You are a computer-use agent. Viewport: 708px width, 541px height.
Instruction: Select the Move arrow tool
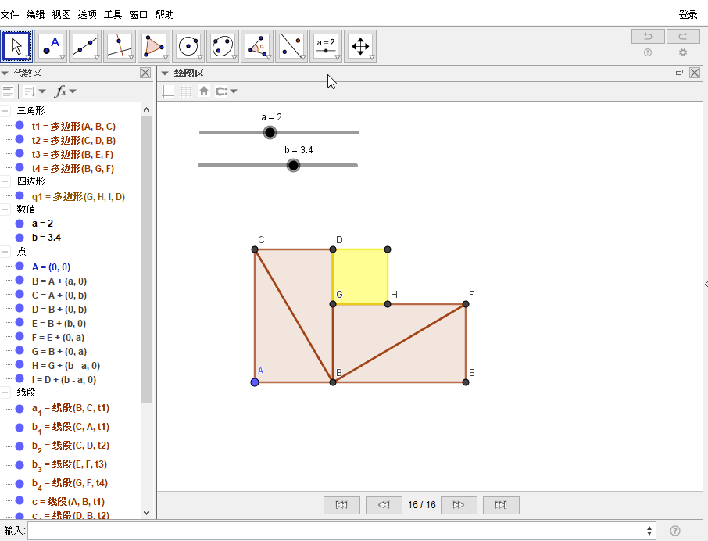point(17,46)
